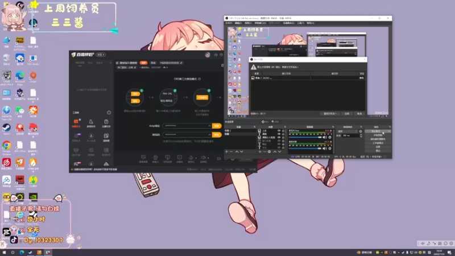The height and width of the screenshot is (256, 455).
Task: Open DAEMON Tools Lite shortcut
Action: [x=6, y=113]
